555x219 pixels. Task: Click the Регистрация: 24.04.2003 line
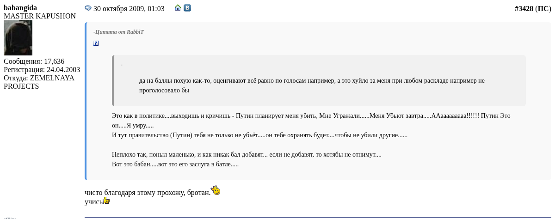[x=42, y=70]
